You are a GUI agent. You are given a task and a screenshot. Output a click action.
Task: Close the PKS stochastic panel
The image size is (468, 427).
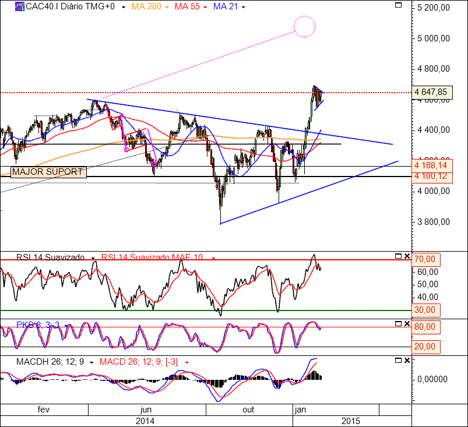pos(407,324)
